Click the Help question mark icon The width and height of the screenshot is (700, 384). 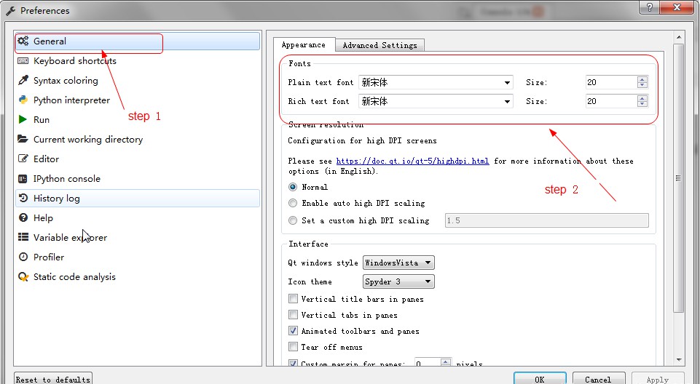coord(23,218)
